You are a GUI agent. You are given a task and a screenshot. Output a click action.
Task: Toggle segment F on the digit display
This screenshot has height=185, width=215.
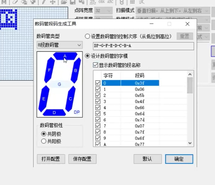click(x=49, y=70)
